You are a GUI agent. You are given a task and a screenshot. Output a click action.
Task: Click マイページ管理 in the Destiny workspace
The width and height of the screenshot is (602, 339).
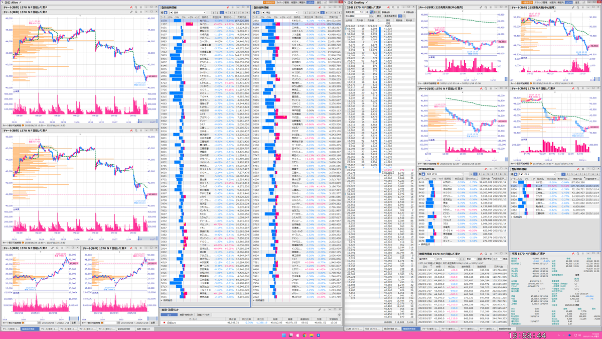coord(540,3)
